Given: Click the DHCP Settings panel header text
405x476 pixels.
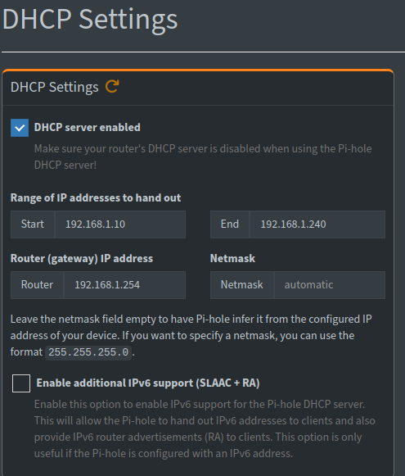Looking at the screenshot, I should [55, 87].
